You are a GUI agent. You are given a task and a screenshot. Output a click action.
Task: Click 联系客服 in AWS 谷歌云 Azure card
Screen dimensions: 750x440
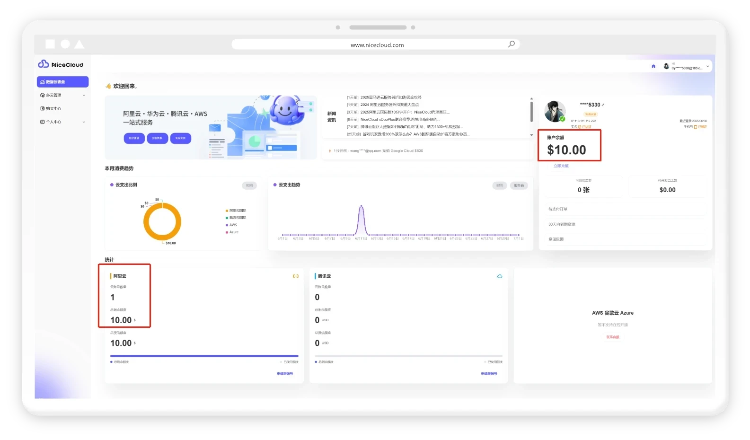[613, 337]
